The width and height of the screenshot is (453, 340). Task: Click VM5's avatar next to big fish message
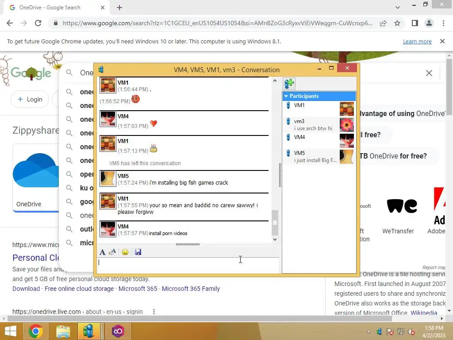(108, 179)
